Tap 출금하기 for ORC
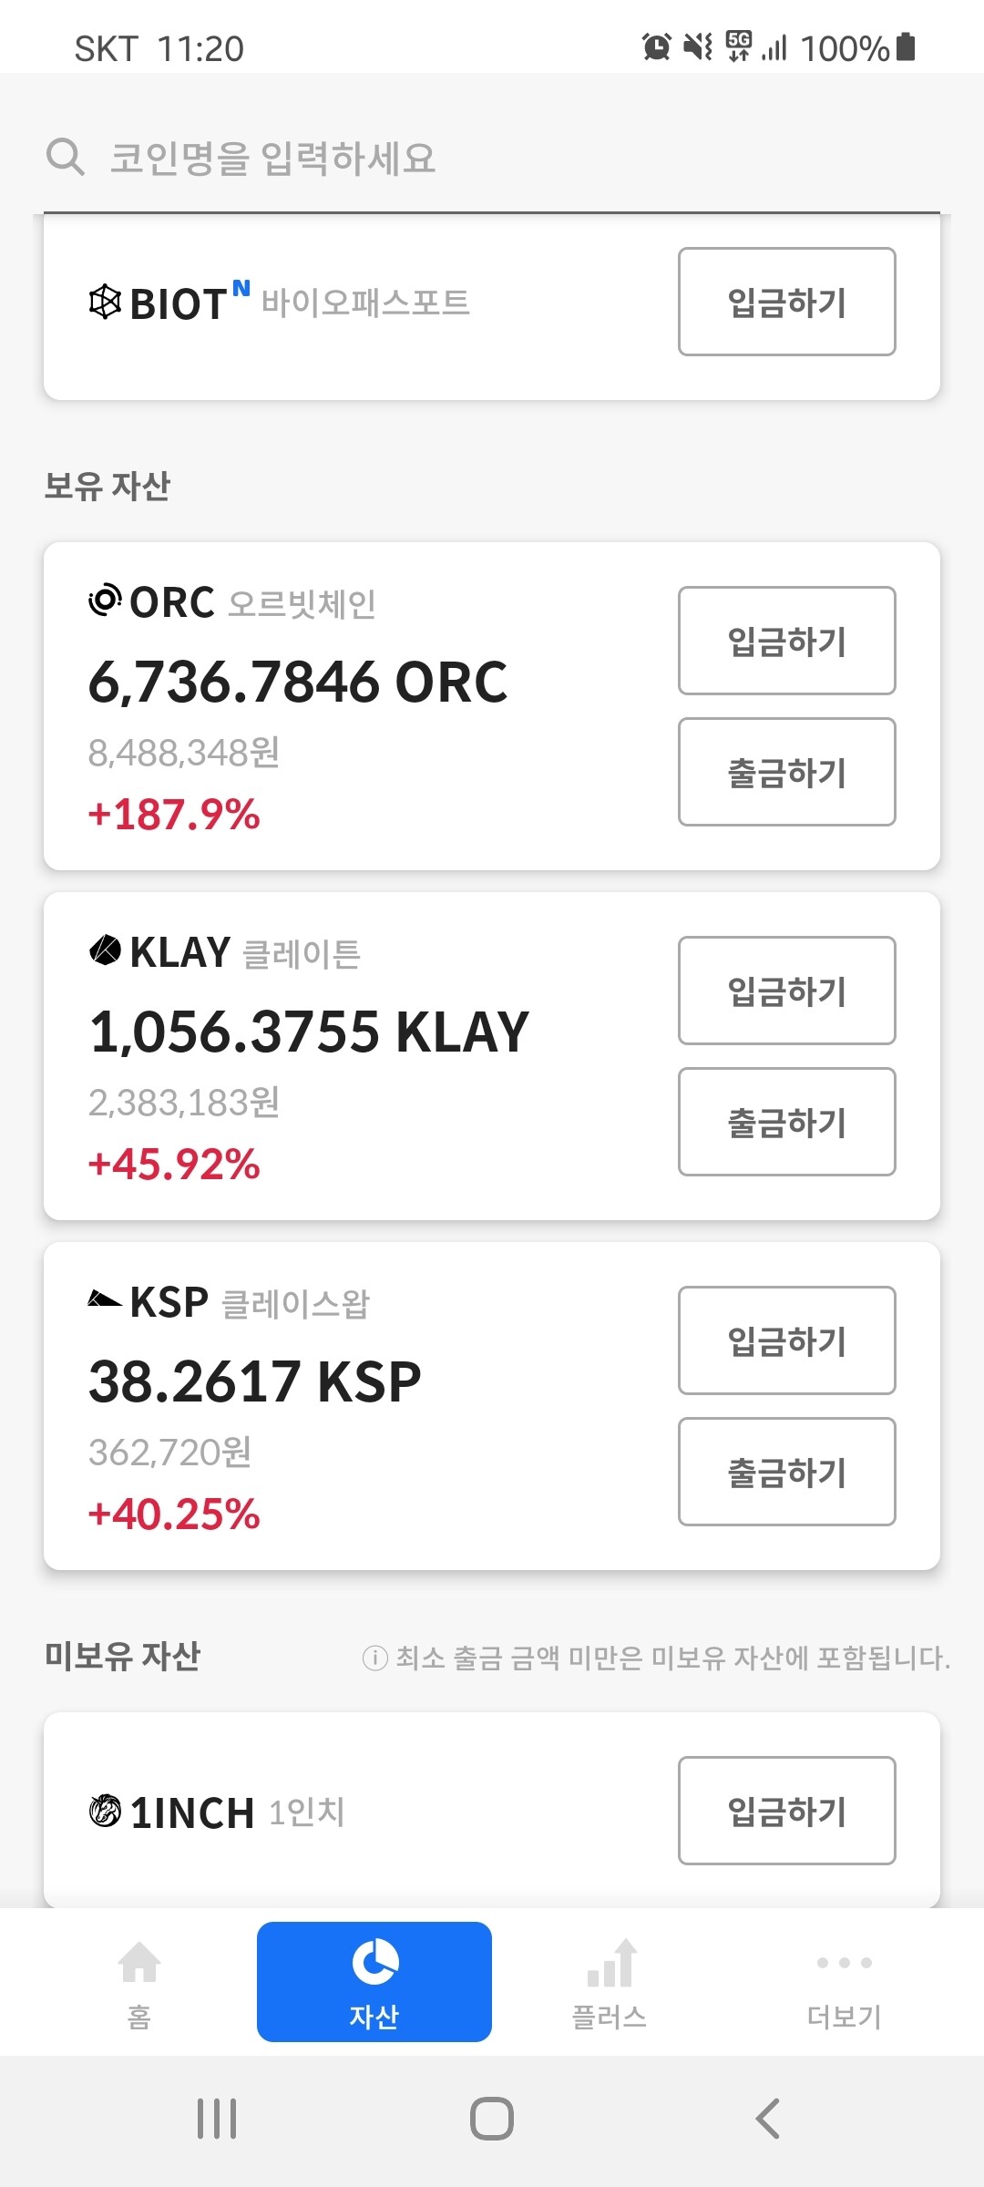Screen dimensions: 984x2187 pyautogui.click(x=786, y=772)
